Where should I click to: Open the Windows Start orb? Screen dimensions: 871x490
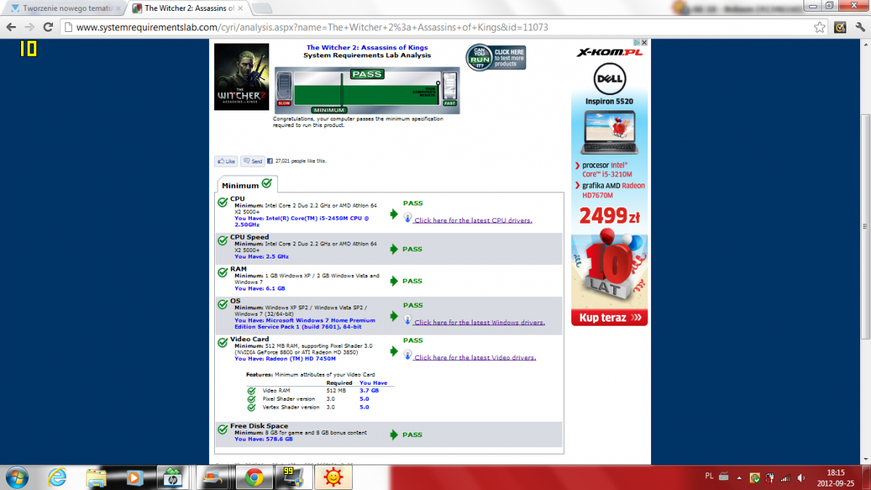pyautogui.click(x=16, y=477)
